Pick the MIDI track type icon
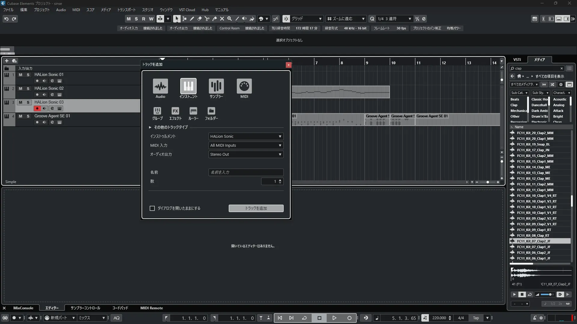This screenshot has height=324, width=577. [244, 86]
